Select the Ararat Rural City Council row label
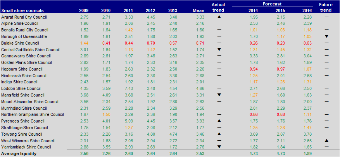The height and width of the screenshot is (157, 340). coord(24,17)
